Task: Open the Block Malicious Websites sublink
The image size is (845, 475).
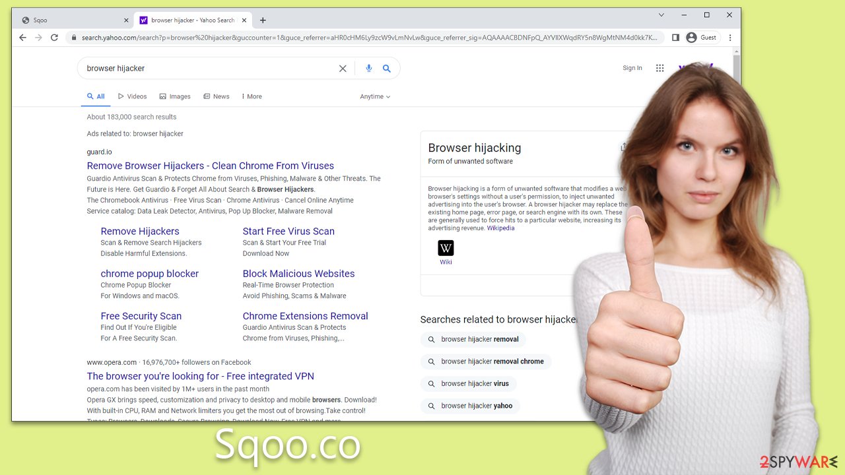Action: (298, 273)
